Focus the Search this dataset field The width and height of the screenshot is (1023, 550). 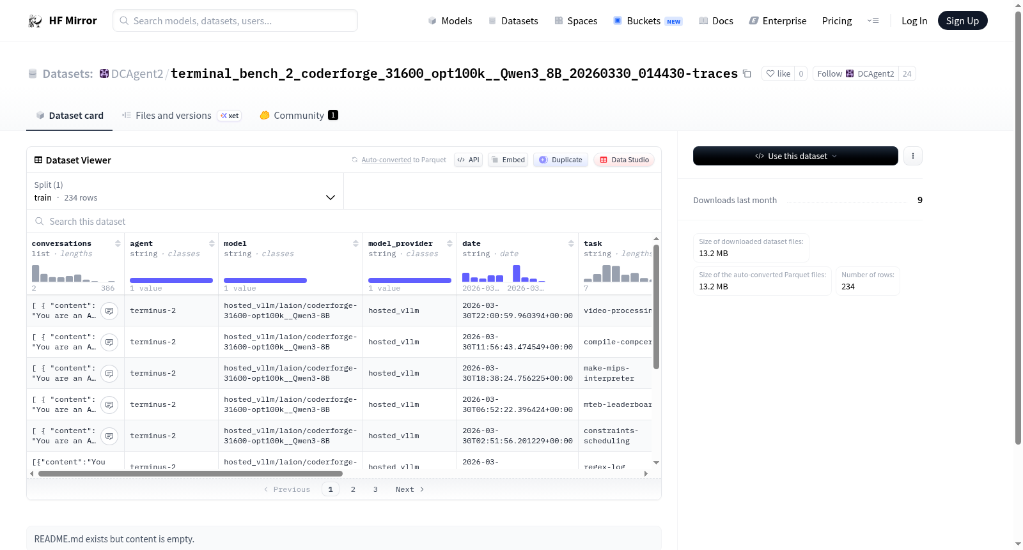344,222
